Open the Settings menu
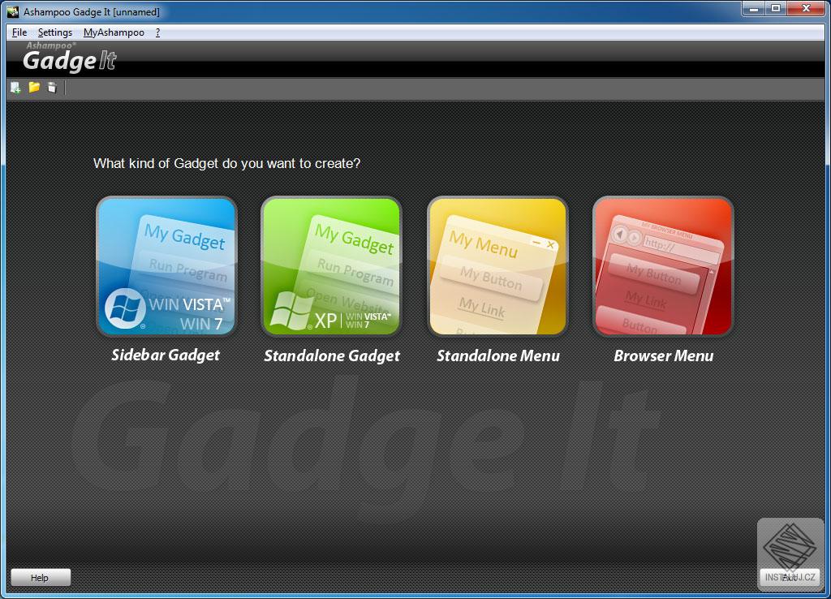The width and height of the screenshot is (831, 599). [55, 32]
